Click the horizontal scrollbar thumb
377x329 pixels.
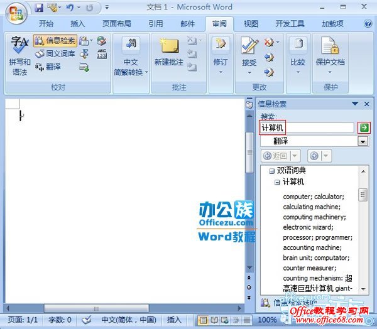point(96,308)
